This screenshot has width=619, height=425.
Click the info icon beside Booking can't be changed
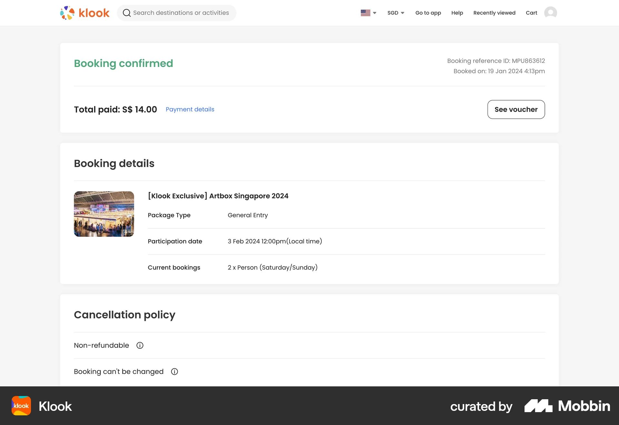click(x=174, y=372)
